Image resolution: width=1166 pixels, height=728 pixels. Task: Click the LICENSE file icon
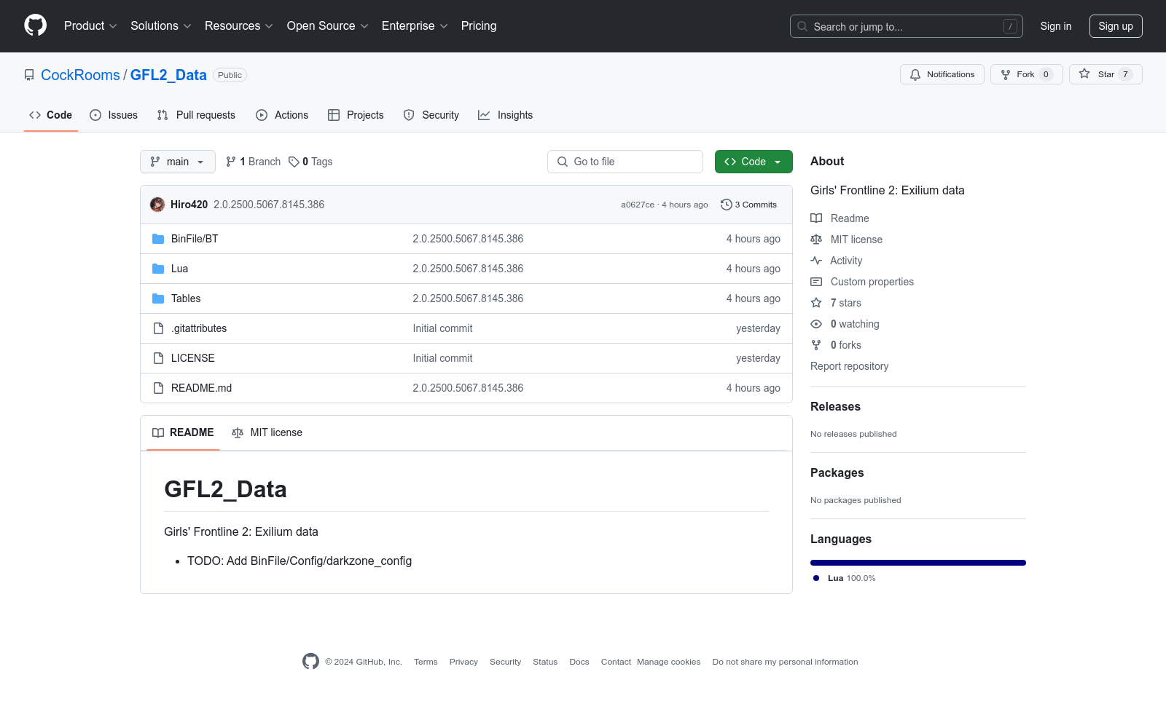(x=158, y=358)
